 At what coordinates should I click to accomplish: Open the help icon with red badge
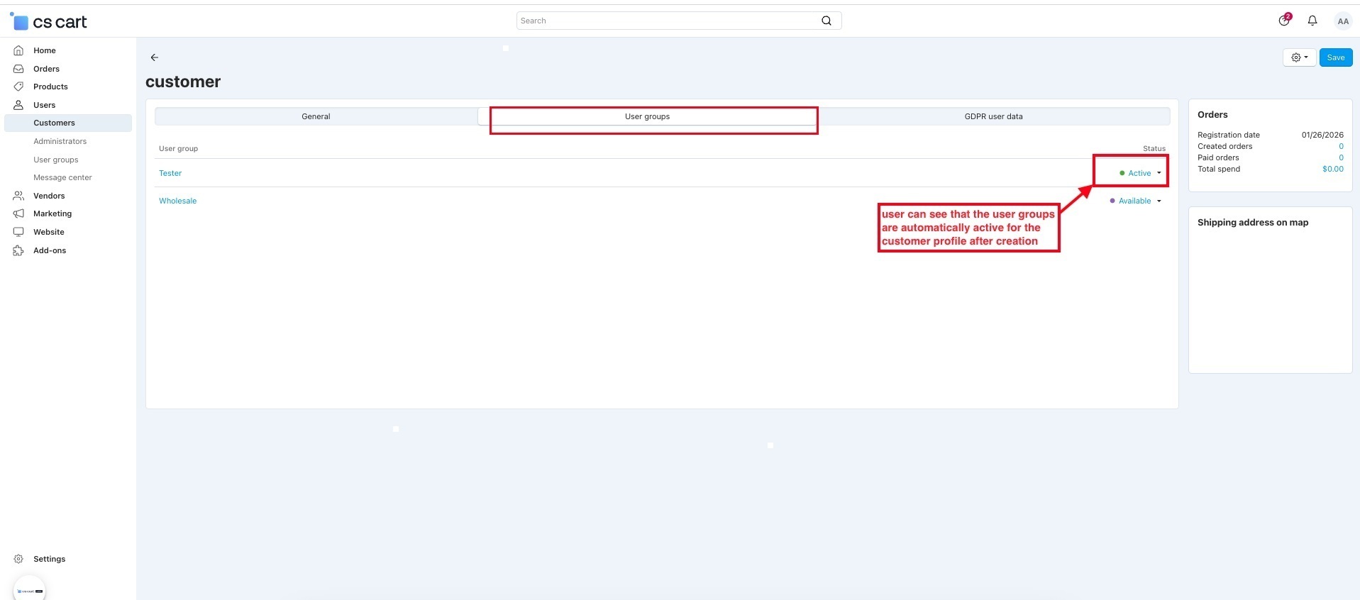pyautogui.click(x=1283, y=21)
